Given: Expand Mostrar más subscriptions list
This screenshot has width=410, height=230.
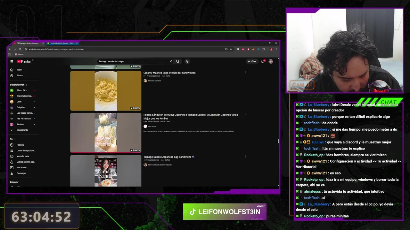Looking at the screenshot, I should tap(22, 130).
